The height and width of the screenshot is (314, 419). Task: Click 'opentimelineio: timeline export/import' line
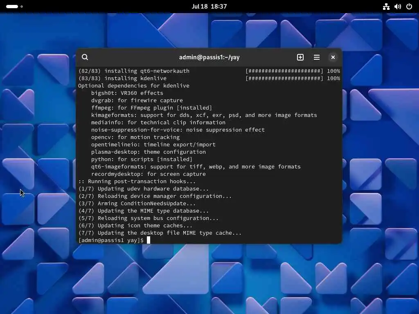153,144
